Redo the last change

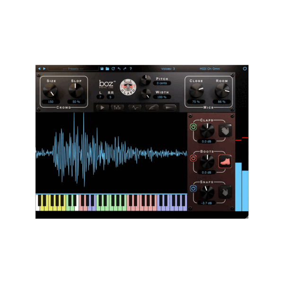(x=125, y=69)
